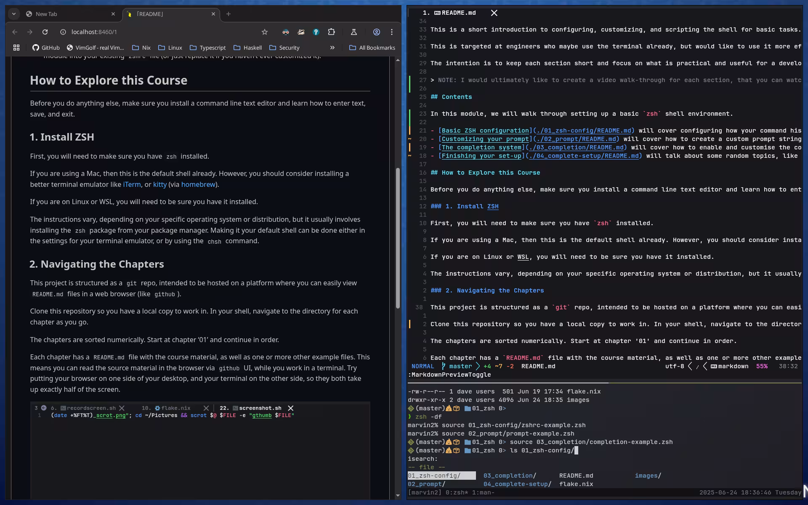
Task: Click 'Finishing your set-up' link text in editor
Action: click(x=481, y=156)
